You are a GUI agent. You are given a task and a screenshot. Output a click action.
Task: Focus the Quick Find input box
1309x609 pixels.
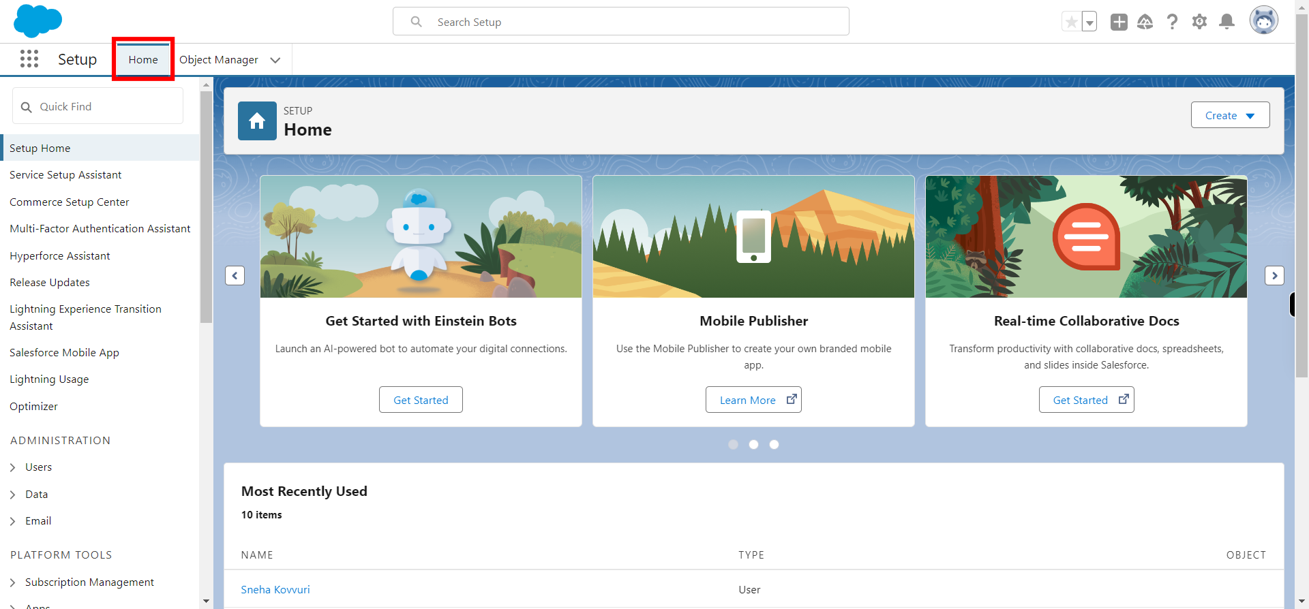[97, 106]
